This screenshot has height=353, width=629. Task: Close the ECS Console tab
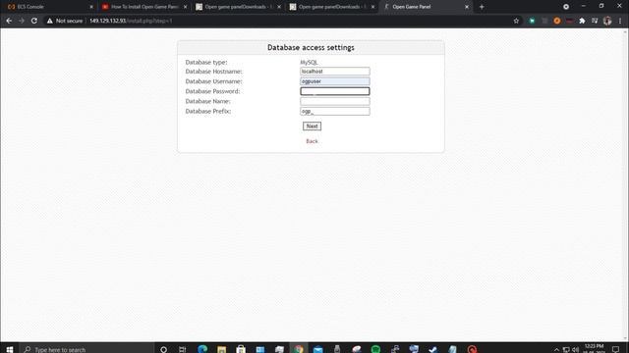(91, 7)
